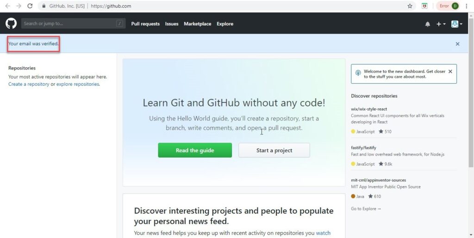Screen dimensions: 474x238
Task: Click the Go to Explore link
Action: (x=366, y=209)
